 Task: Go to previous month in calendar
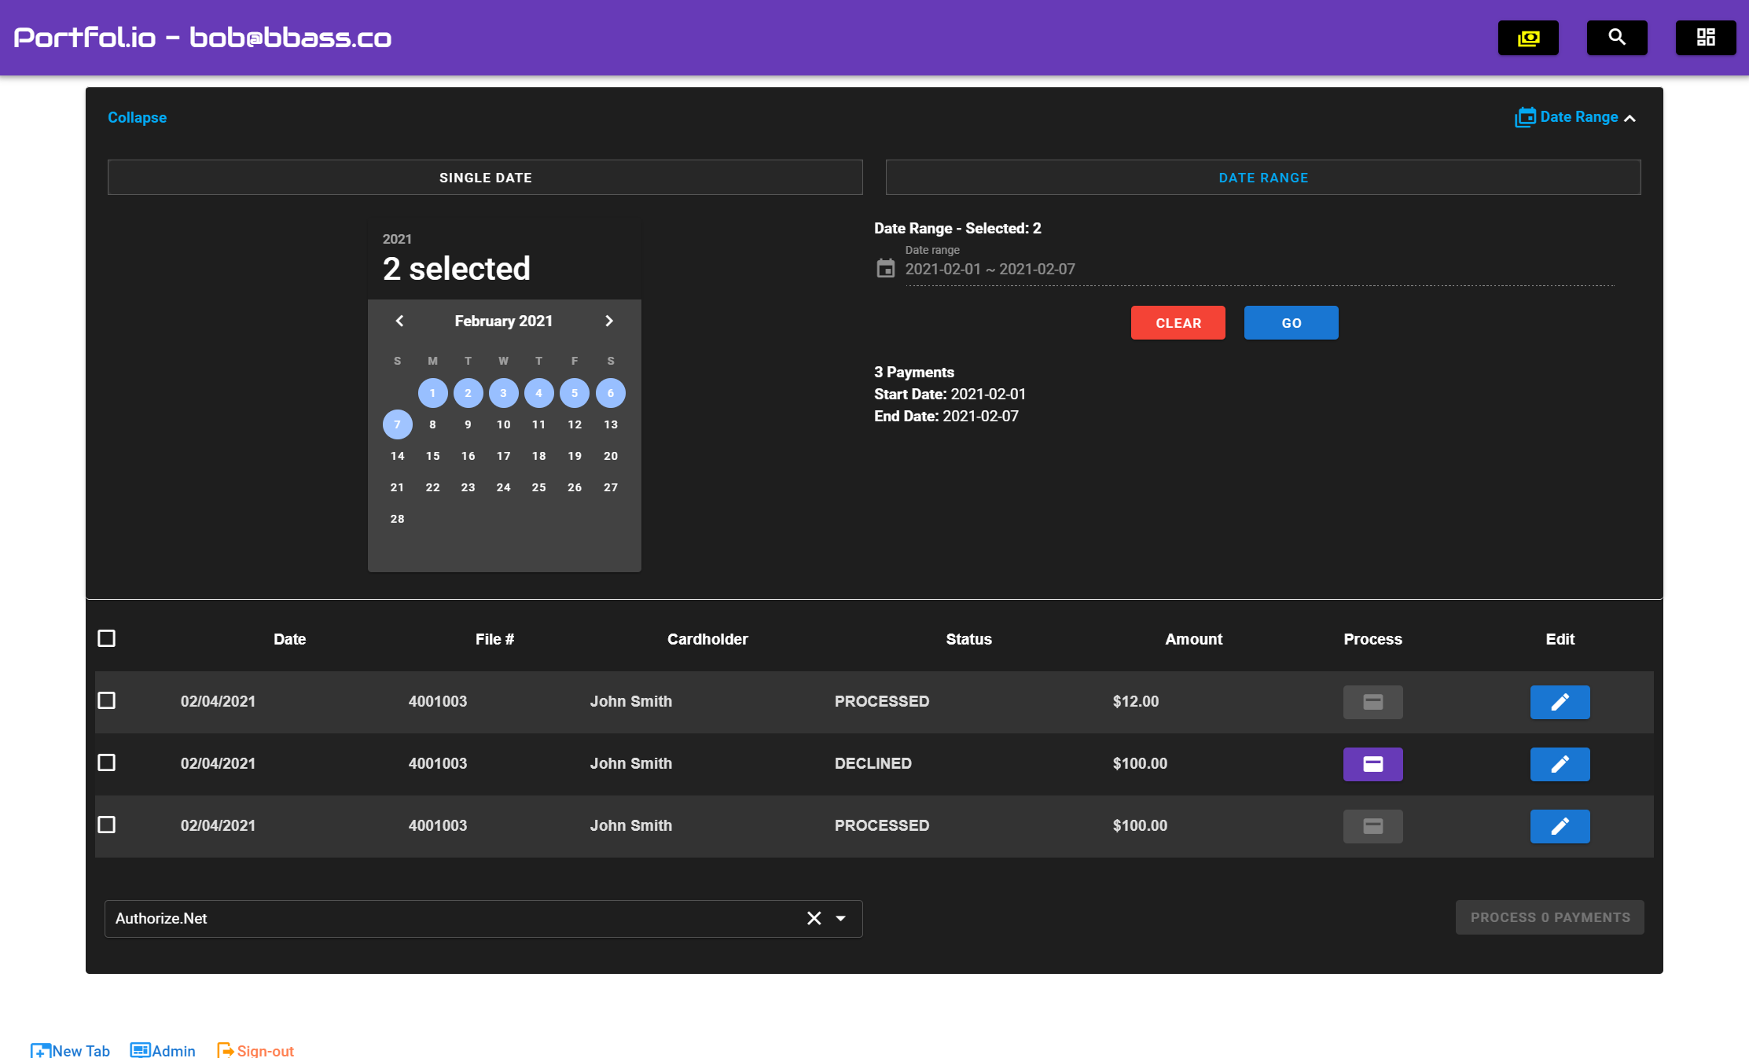[x=399, y=321]
